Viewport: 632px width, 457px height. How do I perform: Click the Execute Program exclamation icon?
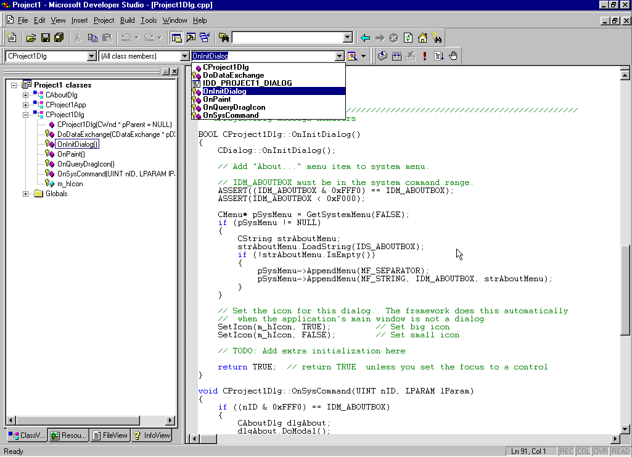pyautogui.click(x=425, y=56)
